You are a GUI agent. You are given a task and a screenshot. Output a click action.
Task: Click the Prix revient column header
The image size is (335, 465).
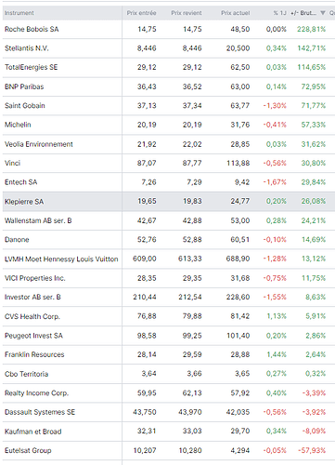coord(187,13)
